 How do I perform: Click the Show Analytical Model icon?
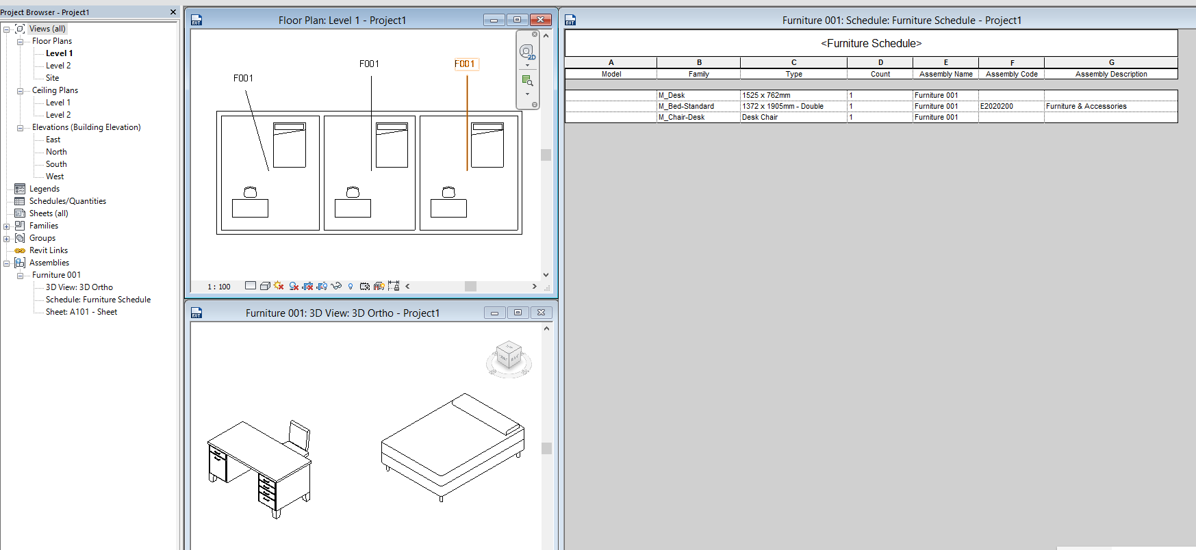coord(379,286)
